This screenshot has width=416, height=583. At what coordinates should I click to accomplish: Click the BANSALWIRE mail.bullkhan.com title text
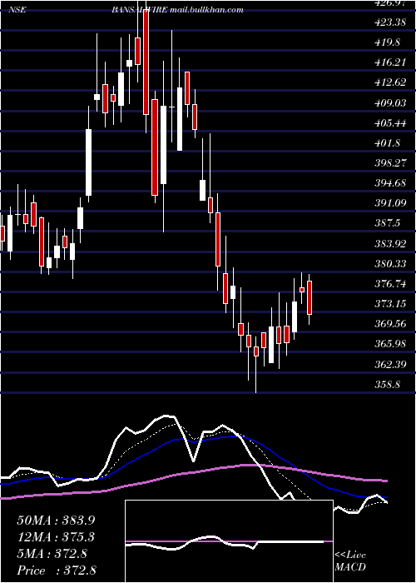pos(177,10)
